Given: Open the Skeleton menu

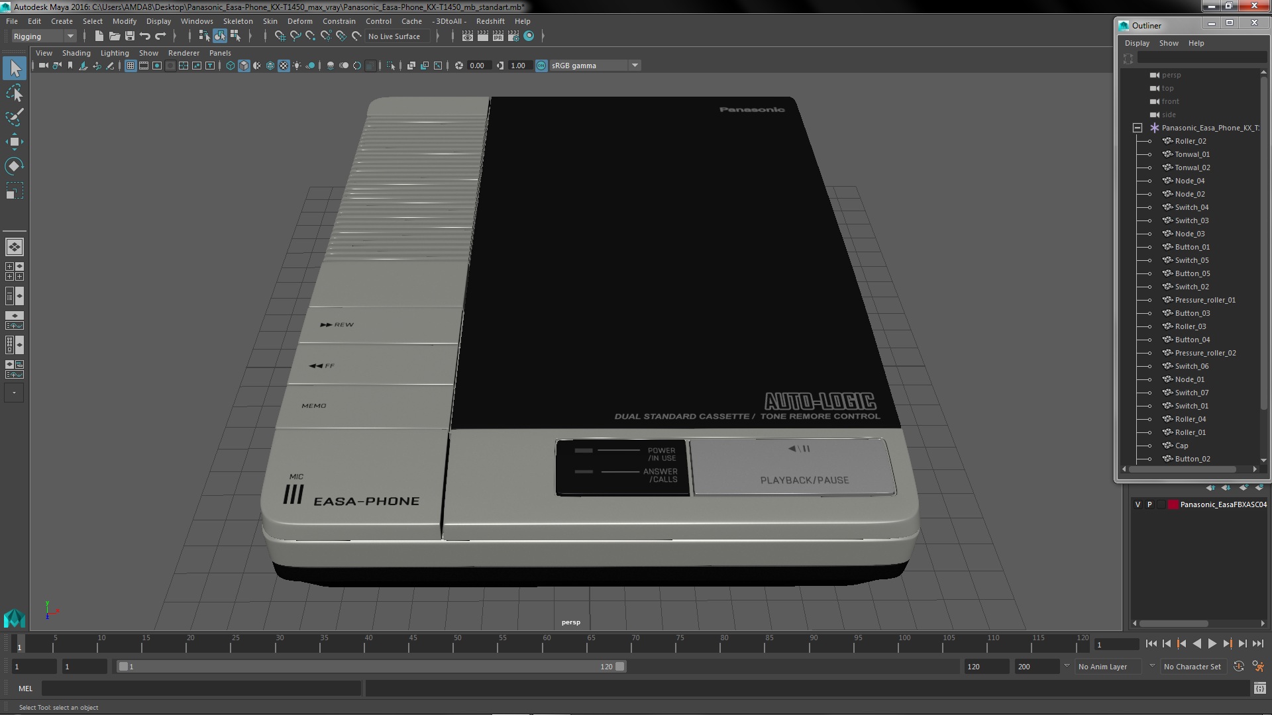Looking at the screenshot, I should coord(237,21).
